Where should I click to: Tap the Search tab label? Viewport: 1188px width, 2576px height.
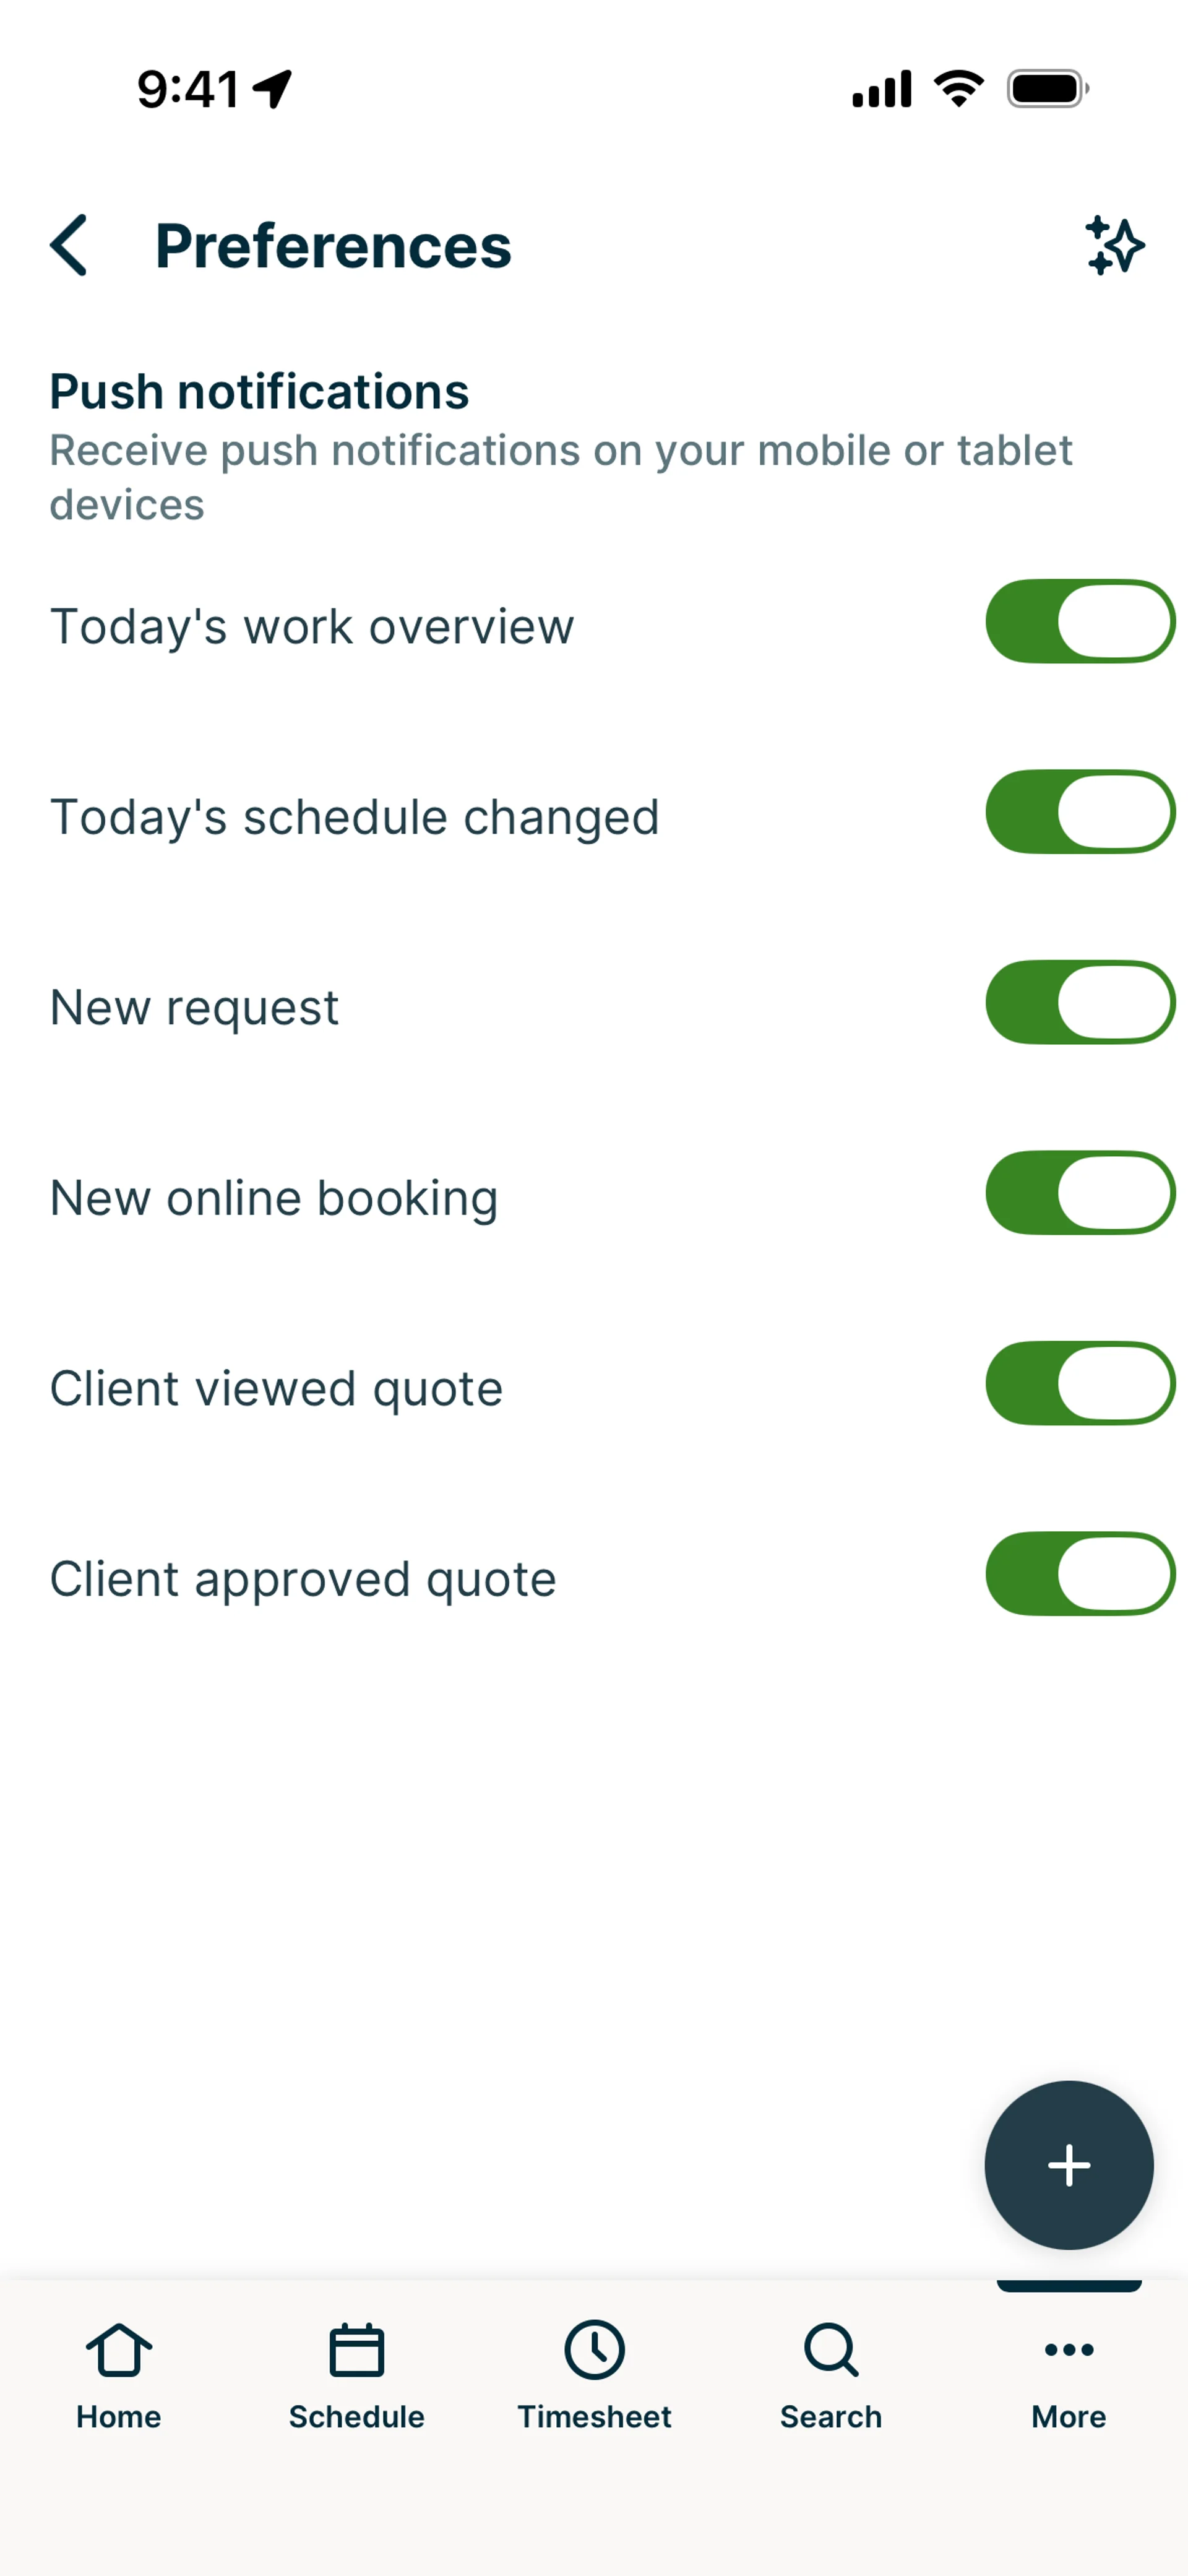831,2417
